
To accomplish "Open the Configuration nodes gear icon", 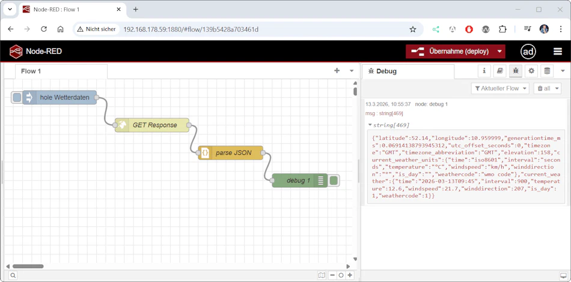I will click(531, 71).
